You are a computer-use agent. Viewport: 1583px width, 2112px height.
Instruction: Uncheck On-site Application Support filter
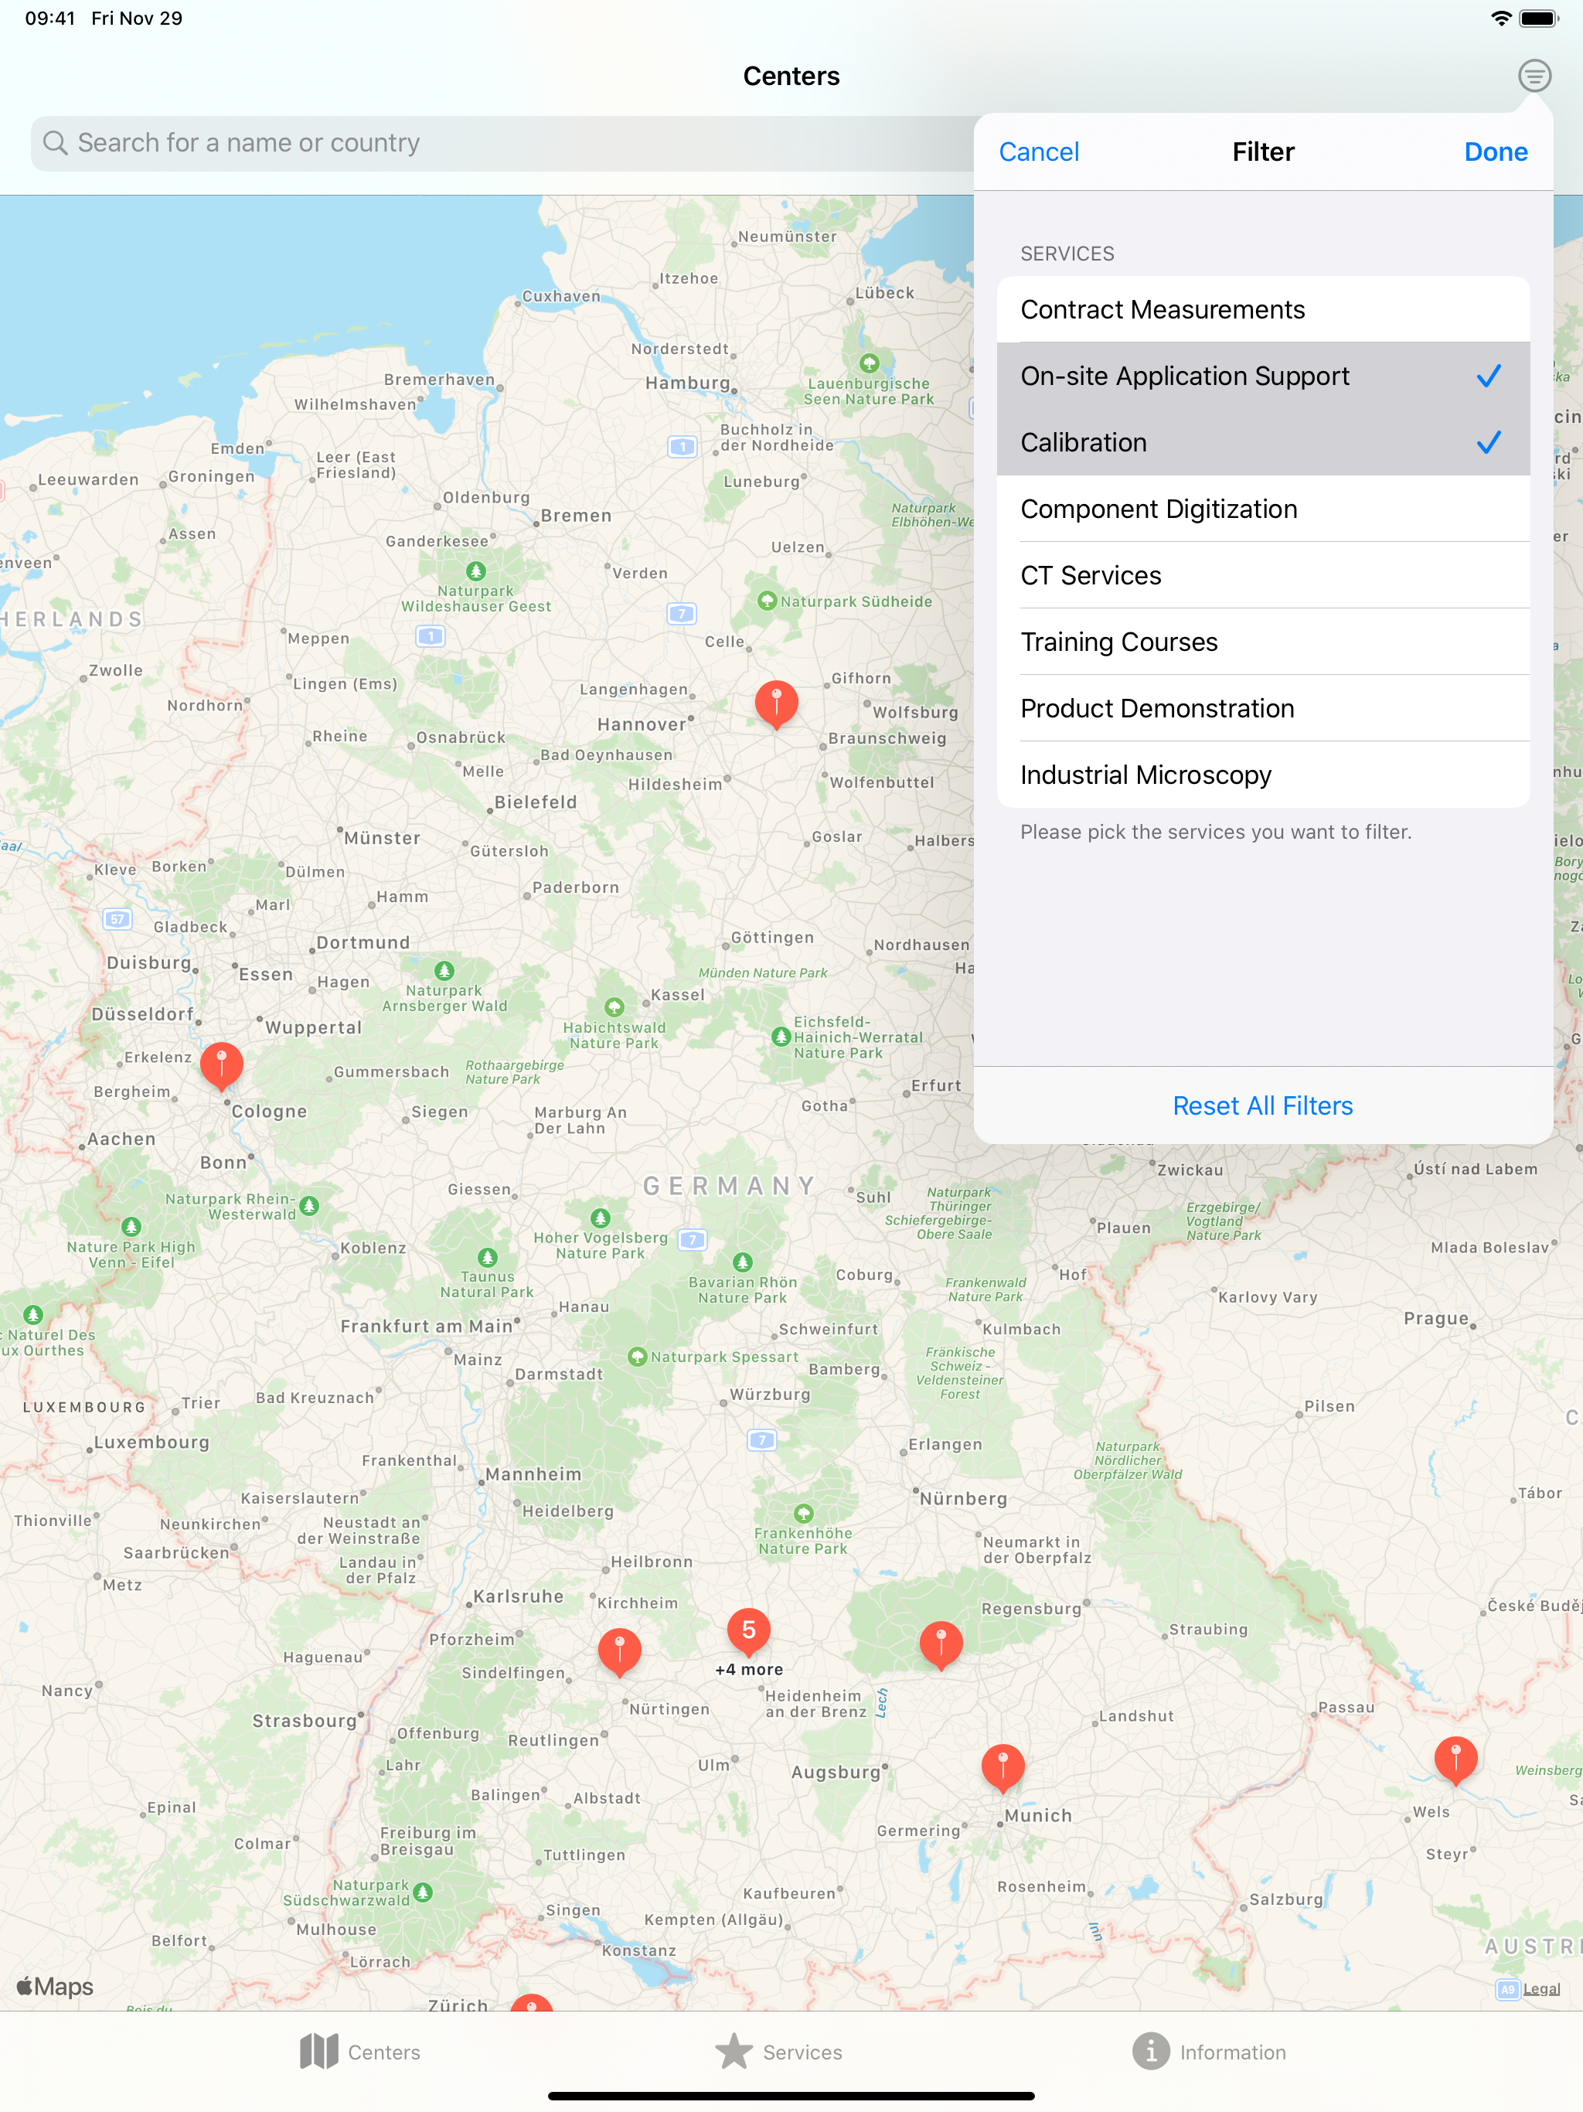pyautogui.click(x=1263, y=376)
